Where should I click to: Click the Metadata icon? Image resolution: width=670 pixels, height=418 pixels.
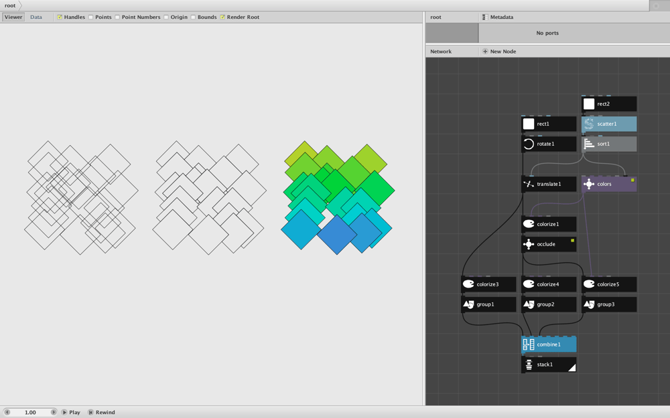click(x=485, y=17)
